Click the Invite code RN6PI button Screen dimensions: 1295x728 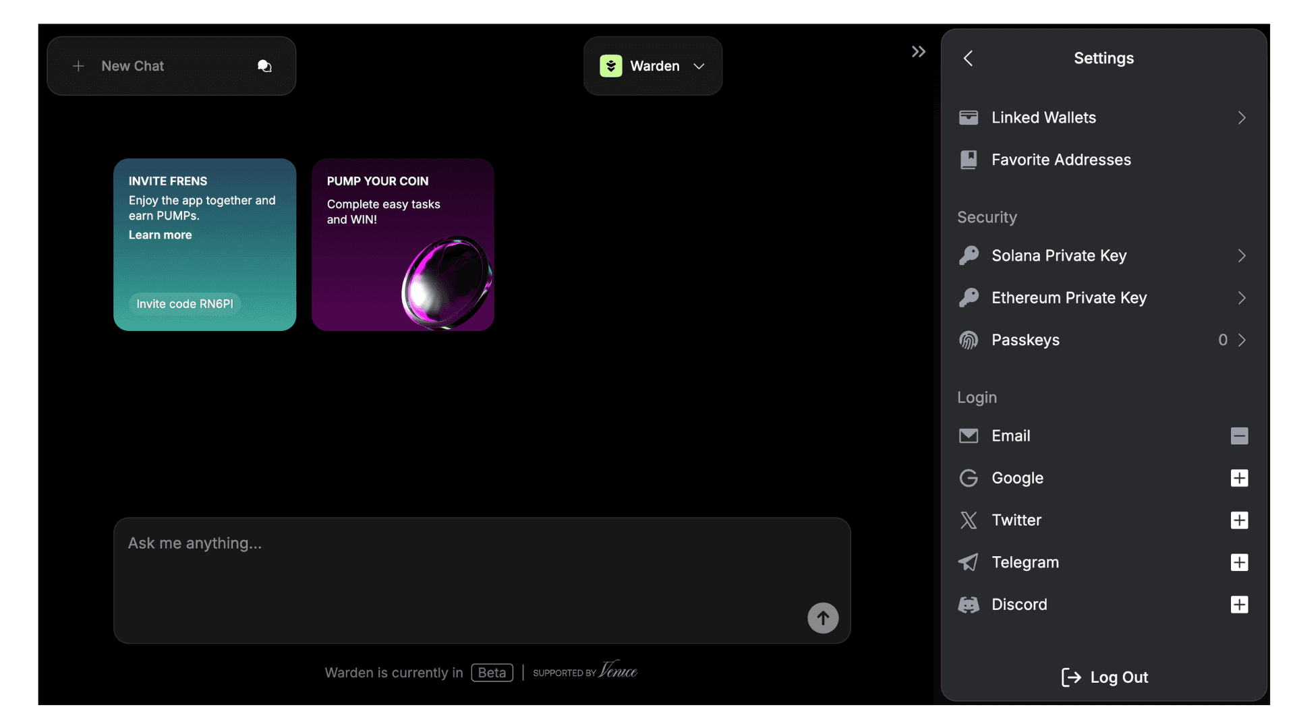[x=185, y=304]
